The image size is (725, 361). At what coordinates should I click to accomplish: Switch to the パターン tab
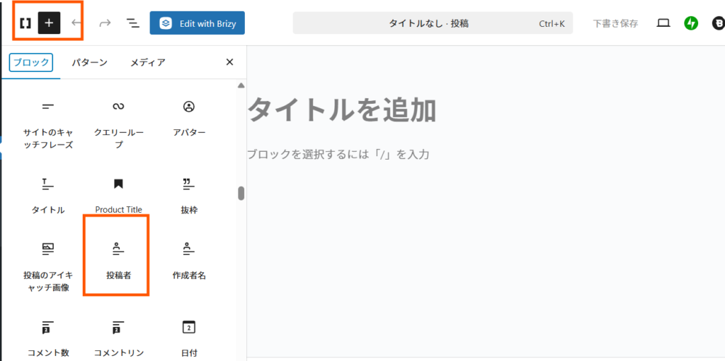pos(89,62)
